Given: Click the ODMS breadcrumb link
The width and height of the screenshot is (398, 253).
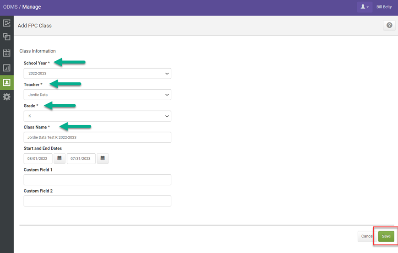Looking at the screenshot, I should [10, 7].
